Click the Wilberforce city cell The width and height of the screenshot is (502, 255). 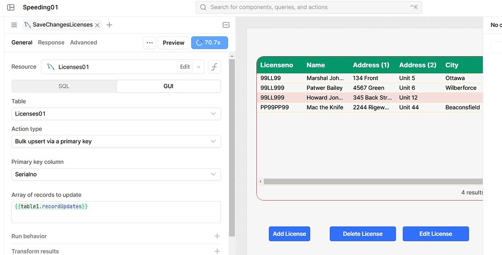click(461, 88)
